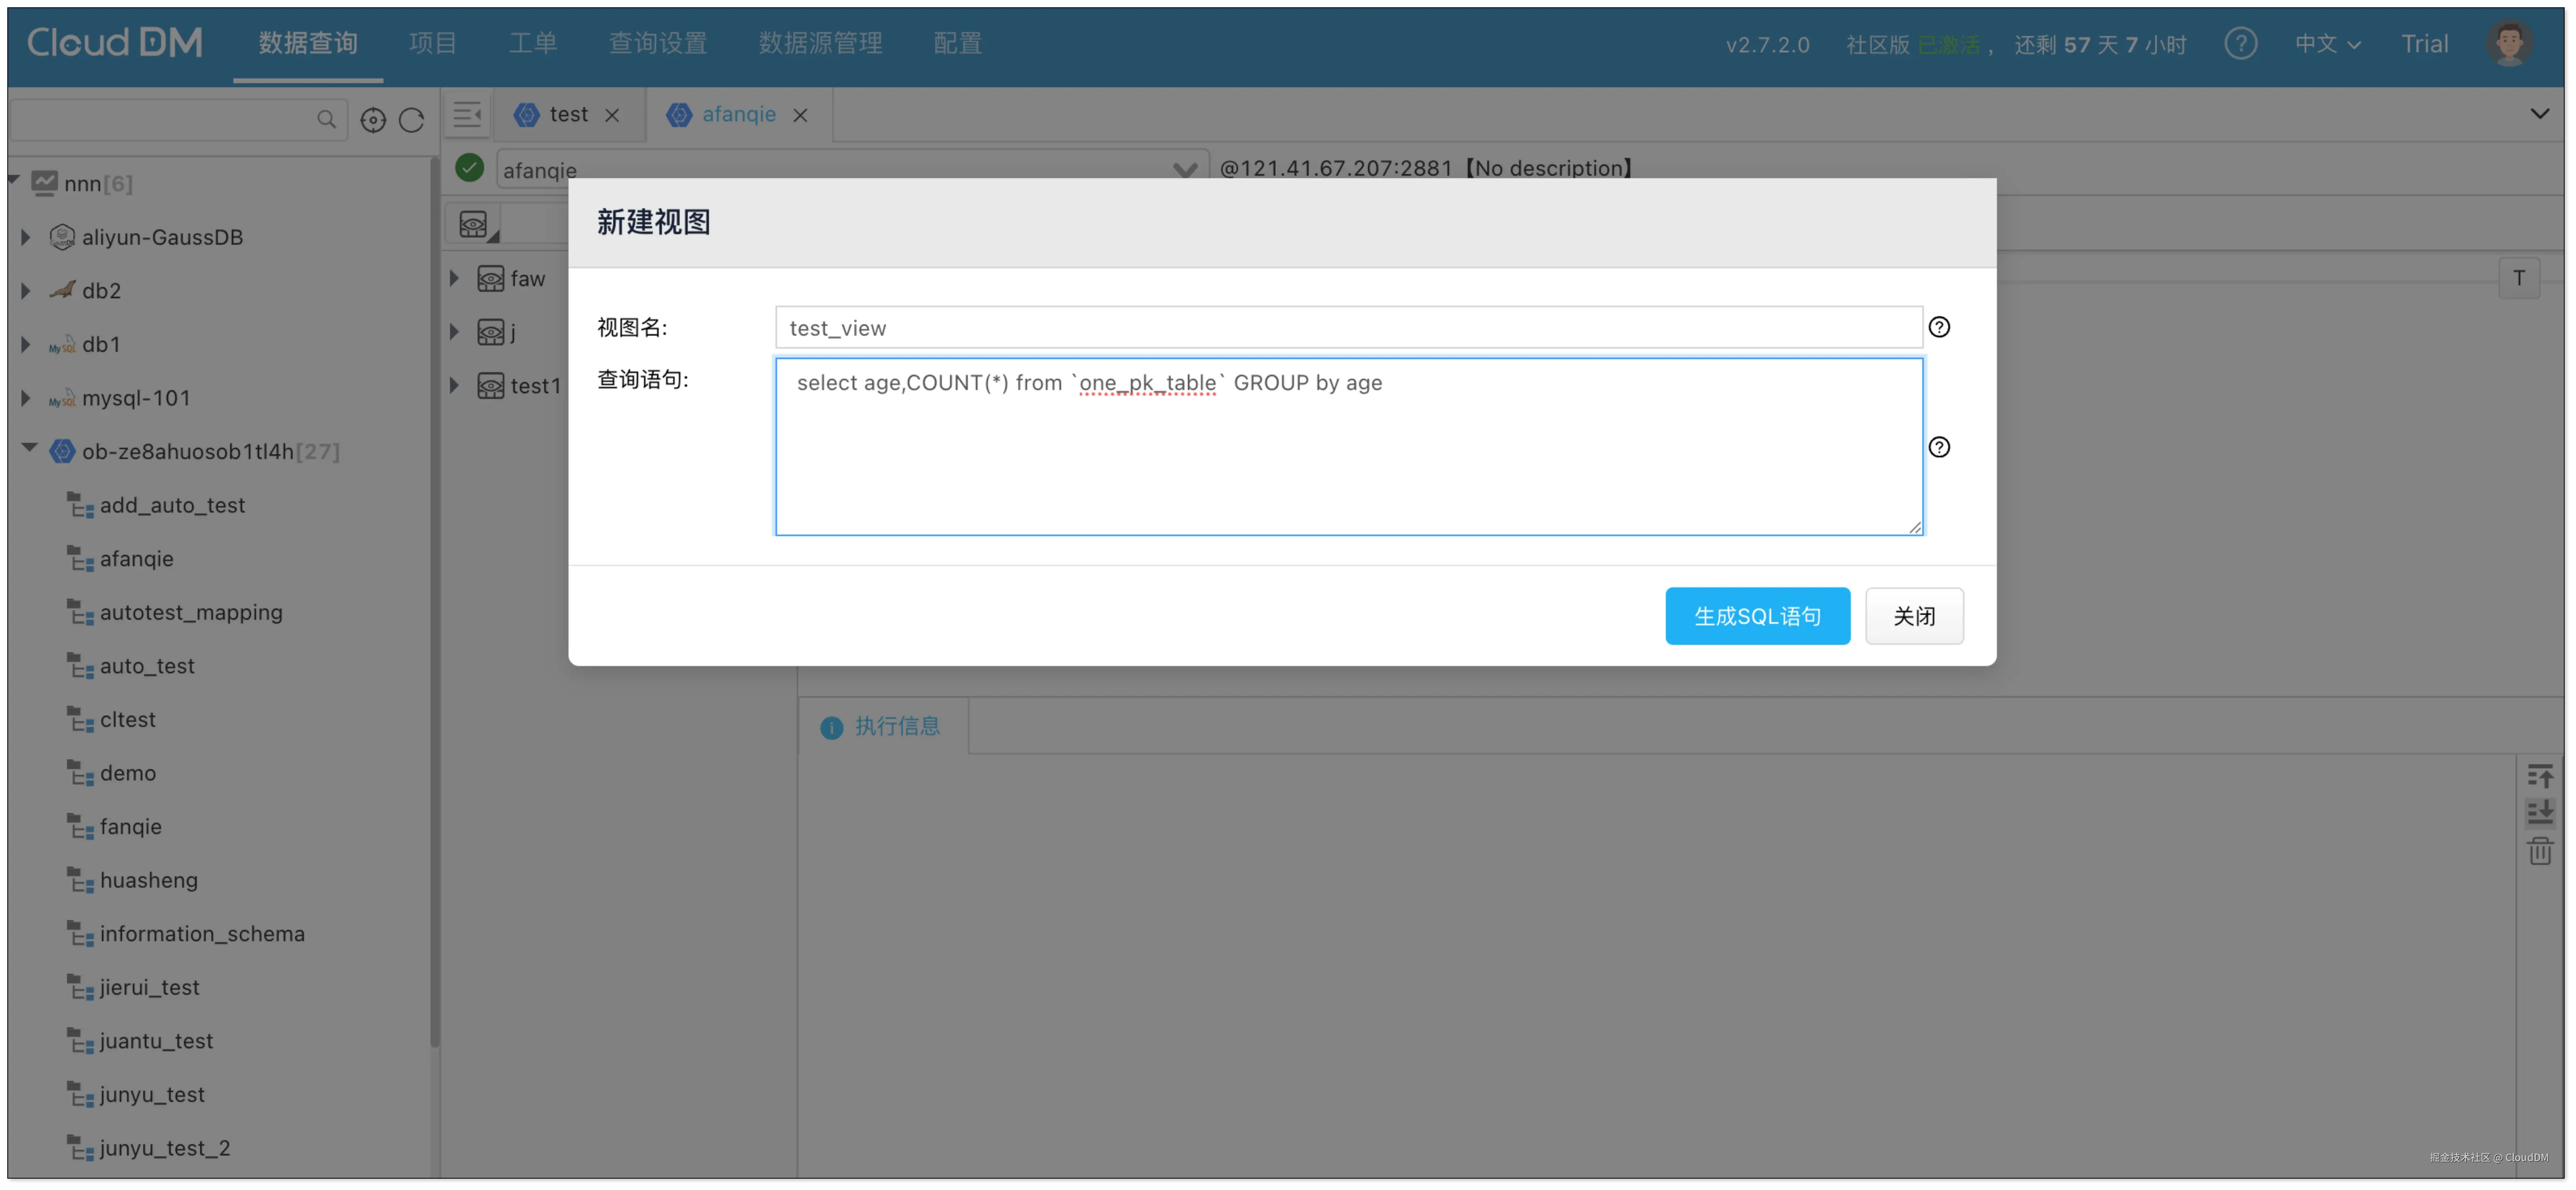The image size is (2576, 1190).
Task: Open the 数据源管理 menu
Action: coord(820,44)
